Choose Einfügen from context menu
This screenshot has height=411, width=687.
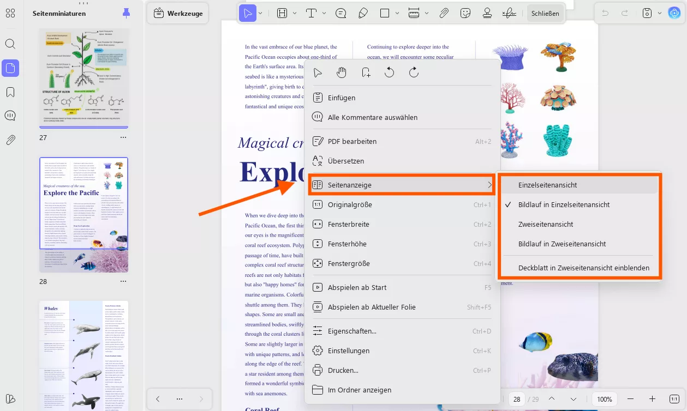(402, 98)
